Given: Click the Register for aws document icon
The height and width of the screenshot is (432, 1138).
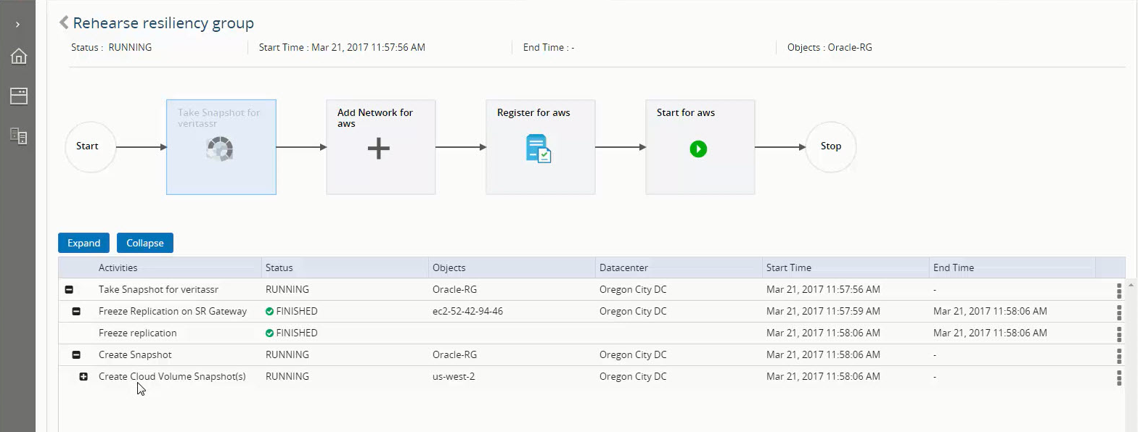Looking at the screenshot, I should point(538,149).
